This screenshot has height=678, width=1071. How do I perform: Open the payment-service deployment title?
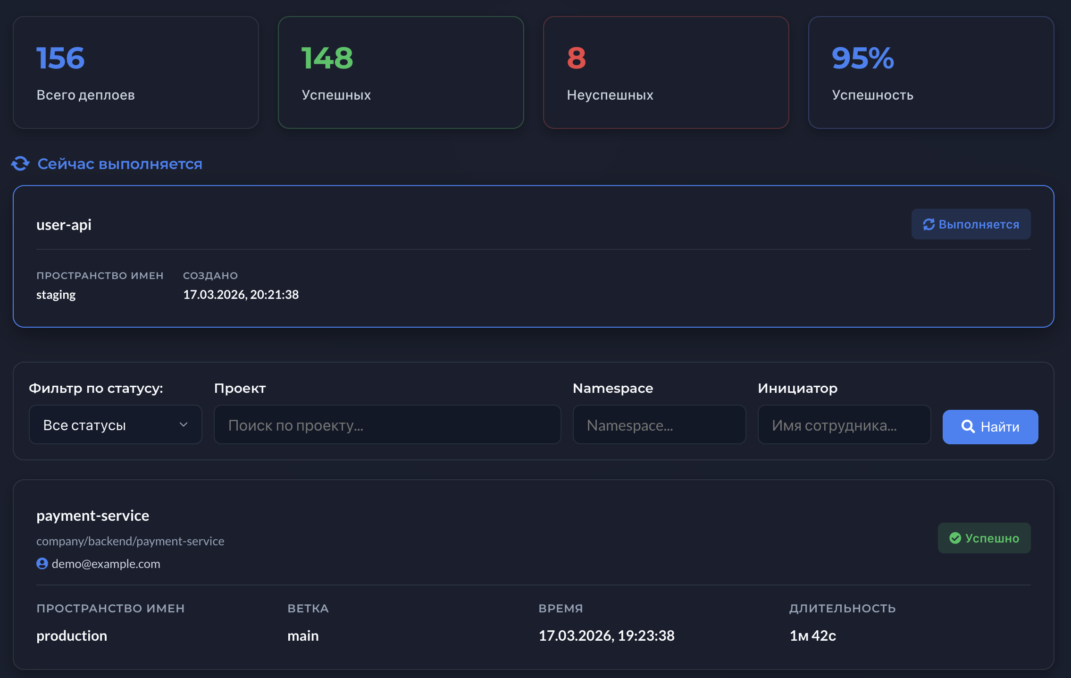tap(93, 516)
